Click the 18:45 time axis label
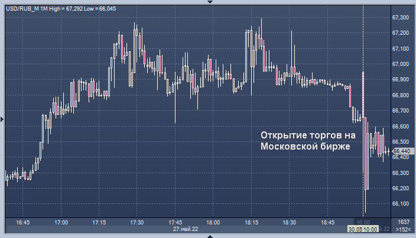416x238 pixels. pyautogui.click(x=327, y=222)
